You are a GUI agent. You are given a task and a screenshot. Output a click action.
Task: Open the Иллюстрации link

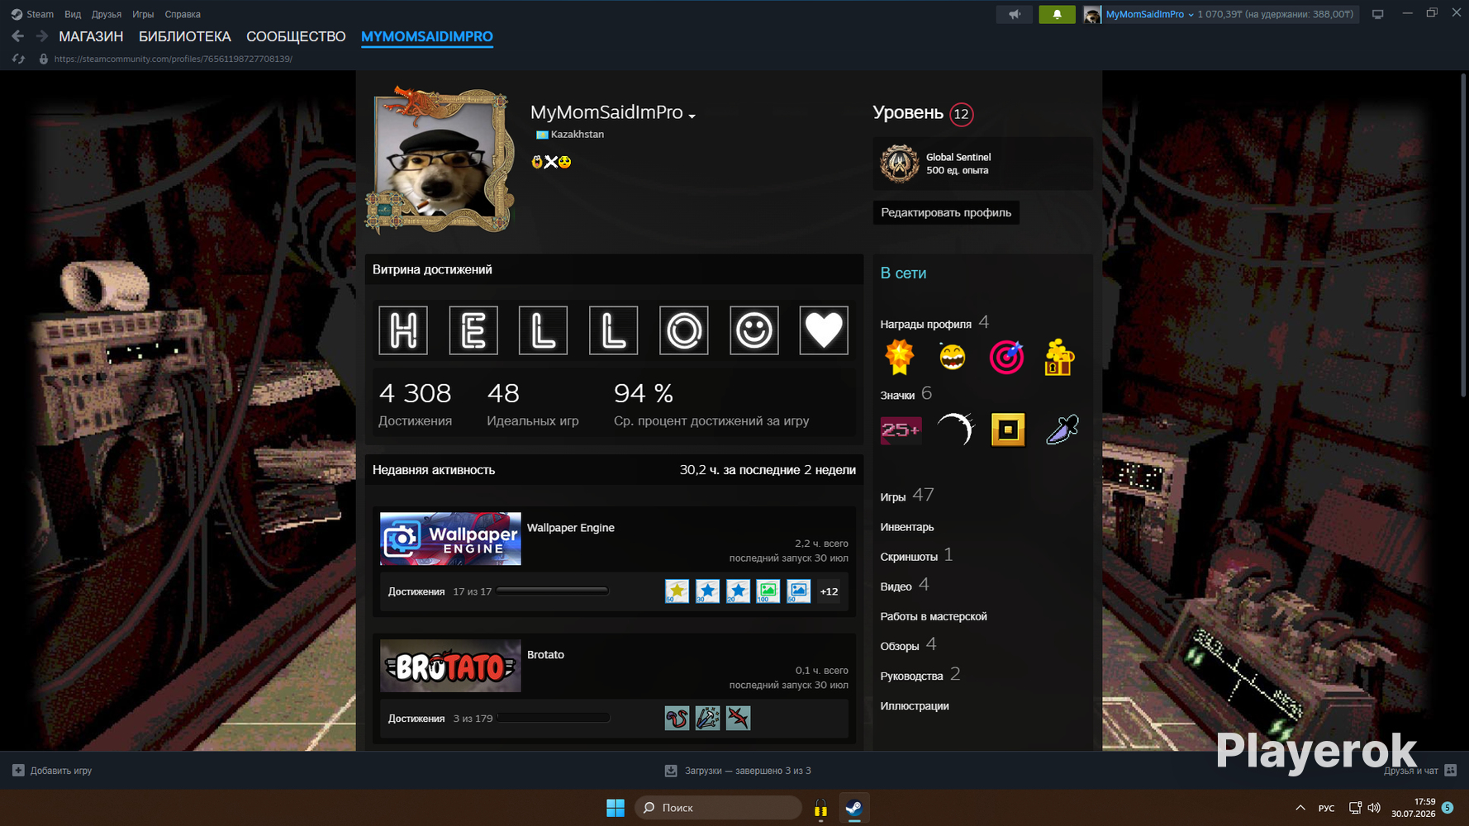[915, 705]
